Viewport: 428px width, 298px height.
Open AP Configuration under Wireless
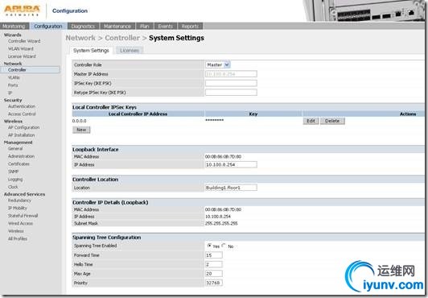24,127
